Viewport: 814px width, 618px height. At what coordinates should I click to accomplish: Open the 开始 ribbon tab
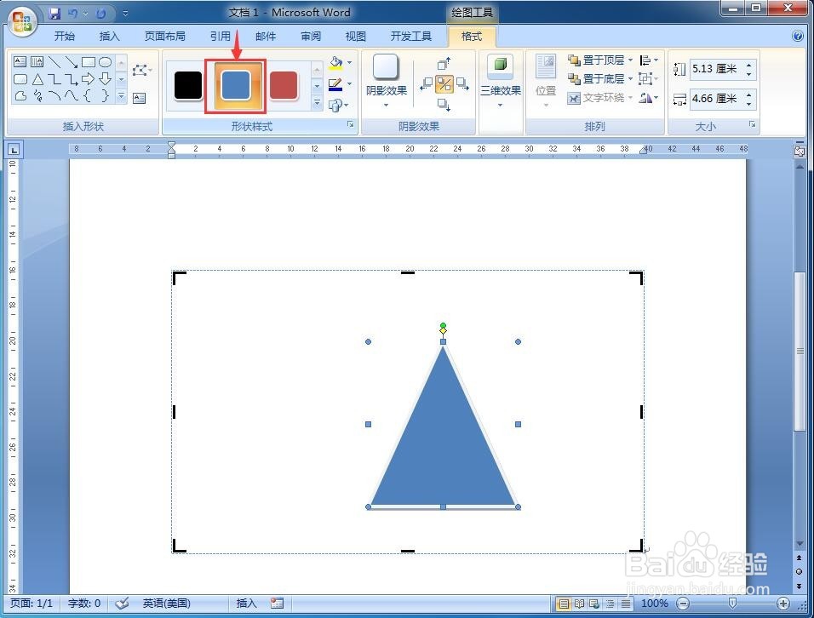[x=65, y=37]
